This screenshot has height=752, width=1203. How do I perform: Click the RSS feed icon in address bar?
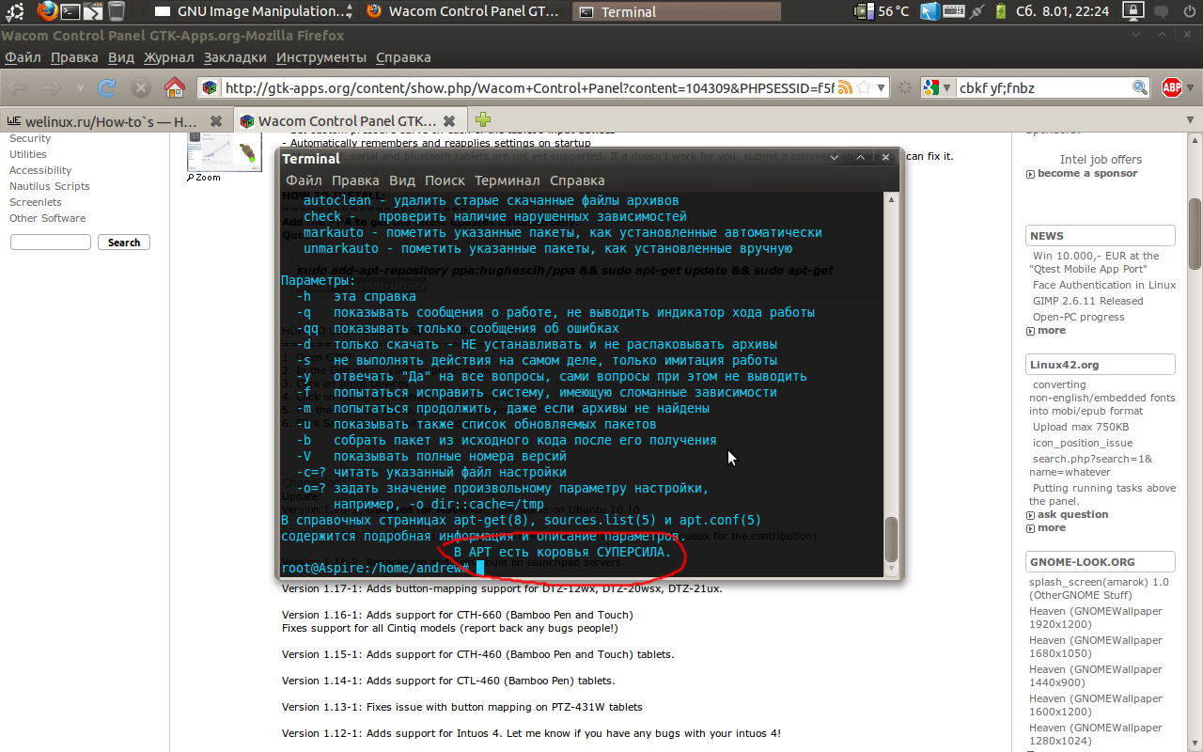(x=845, y=87)
